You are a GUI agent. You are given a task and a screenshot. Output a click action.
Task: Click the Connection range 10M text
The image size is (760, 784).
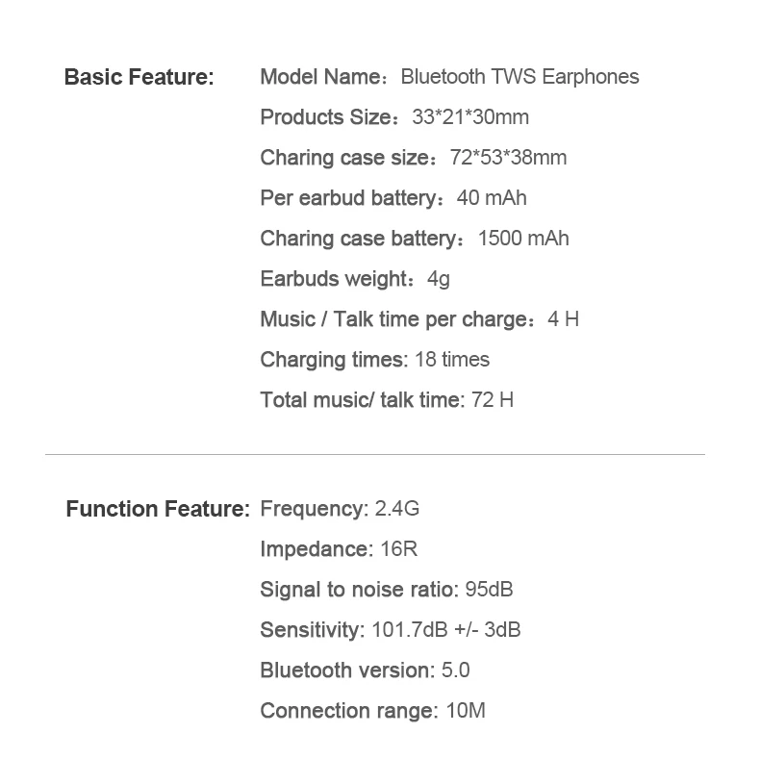click(x=372, y=711)
